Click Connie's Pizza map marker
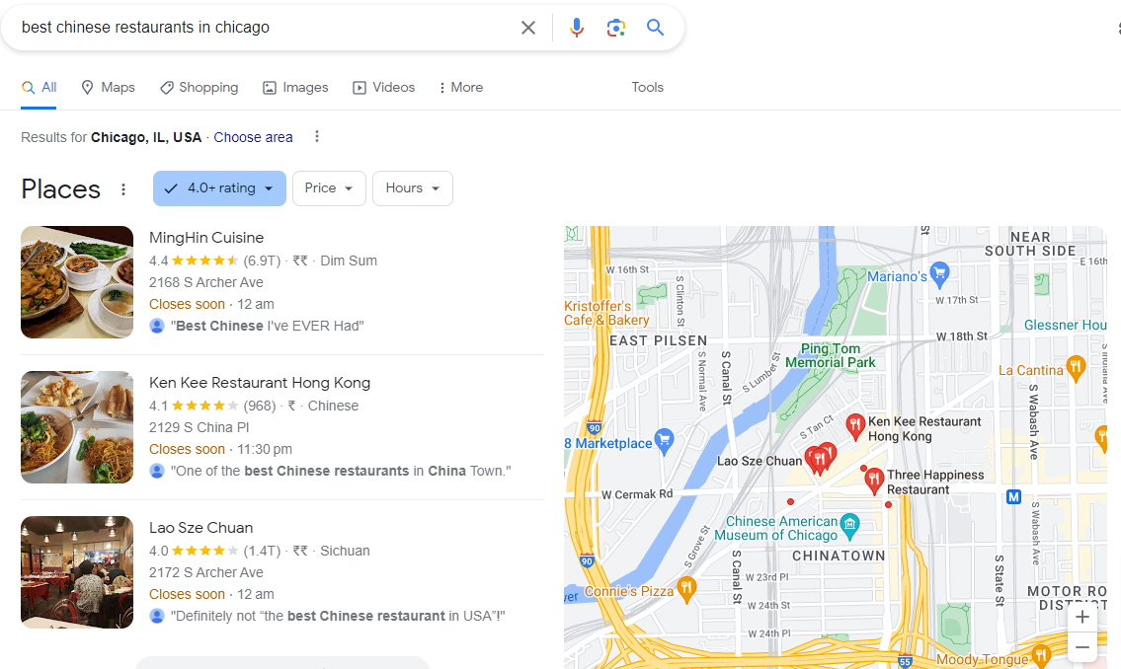 coord(686,589)
